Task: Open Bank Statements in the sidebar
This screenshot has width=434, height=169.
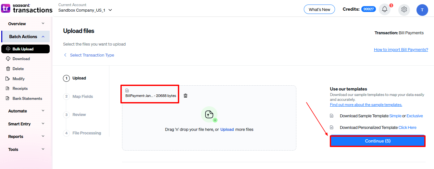Action: click(x=27, y=99)
